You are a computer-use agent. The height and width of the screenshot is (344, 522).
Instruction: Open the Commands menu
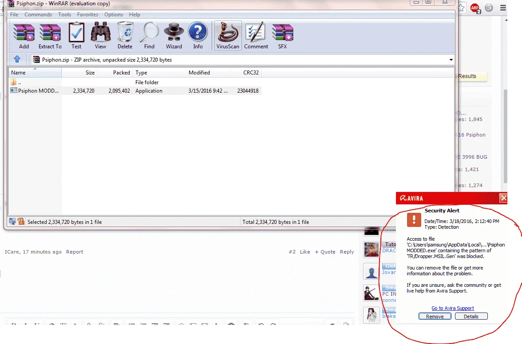pyautogui.click(x=38, y=15)
